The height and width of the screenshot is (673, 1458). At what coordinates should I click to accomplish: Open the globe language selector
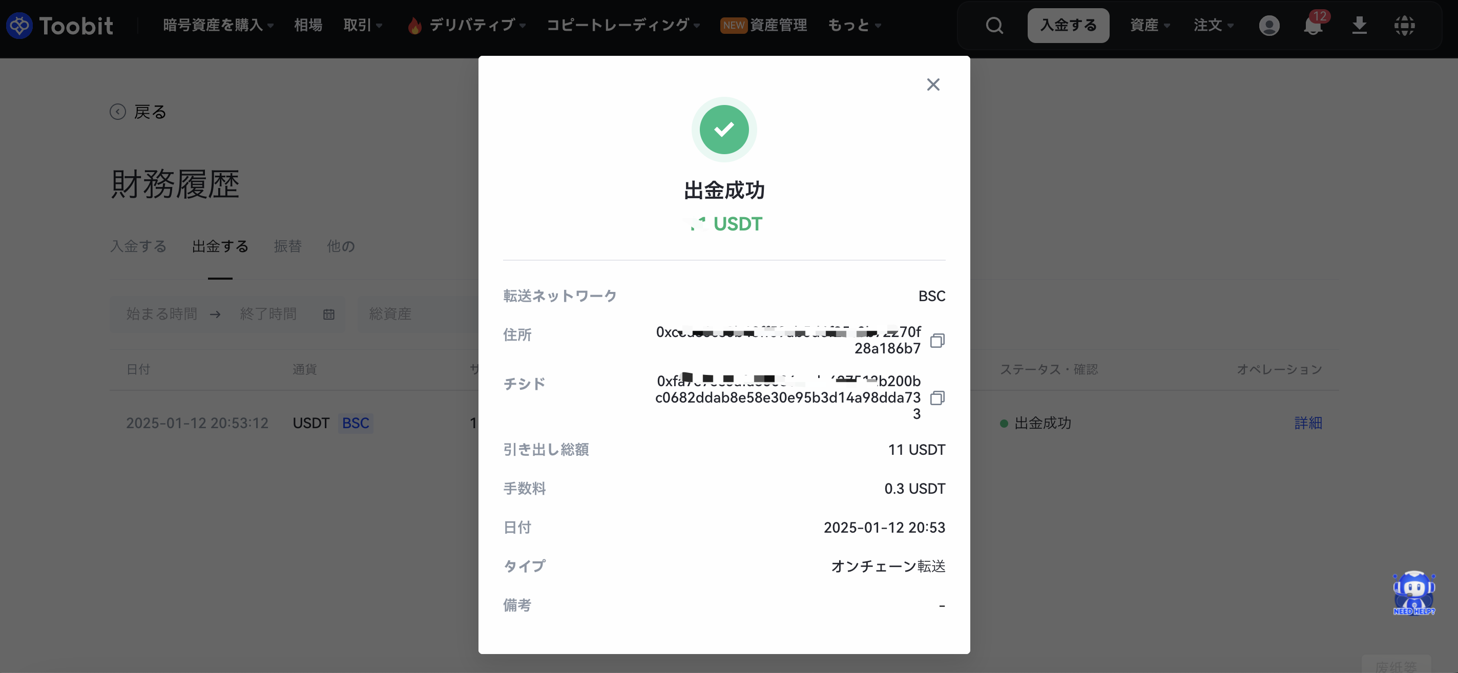coord(1404,26)
